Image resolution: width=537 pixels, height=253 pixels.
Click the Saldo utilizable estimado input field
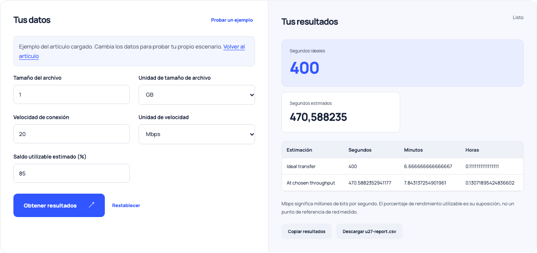[x=71, y=173]
